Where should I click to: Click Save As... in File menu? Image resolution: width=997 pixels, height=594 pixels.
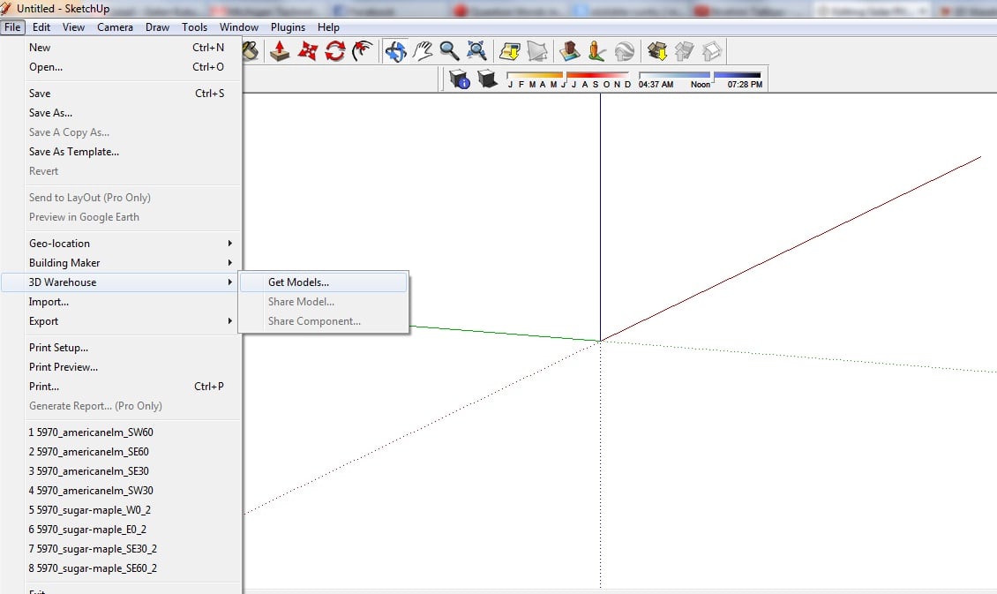click(50, 113)
